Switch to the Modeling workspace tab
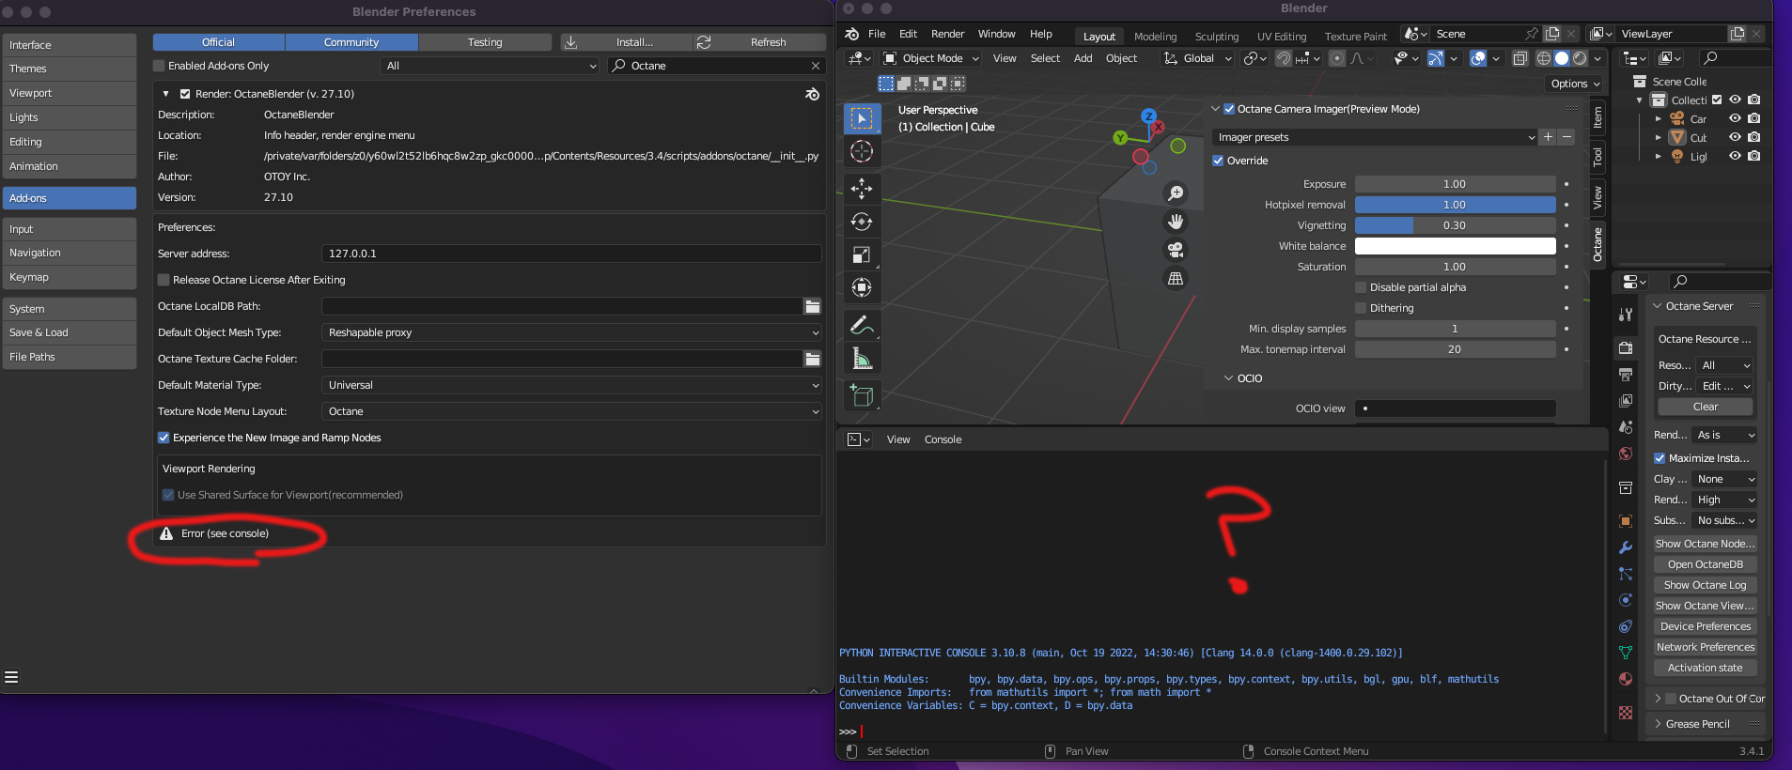The width and height of the screenshot is (1792, 770). click(1155, 37)
